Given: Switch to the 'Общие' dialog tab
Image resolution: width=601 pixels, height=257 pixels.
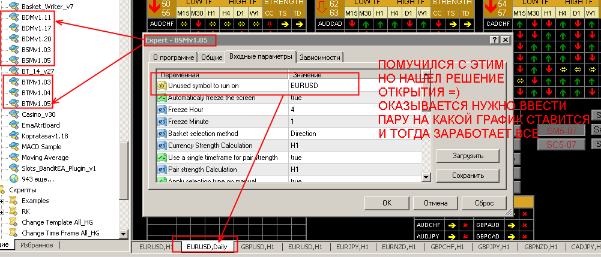Looking at the screenshot, I should [211, 58].
